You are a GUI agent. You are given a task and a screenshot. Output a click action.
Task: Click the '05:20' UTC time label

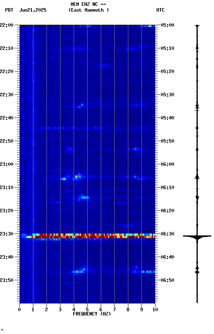point(167,72)
